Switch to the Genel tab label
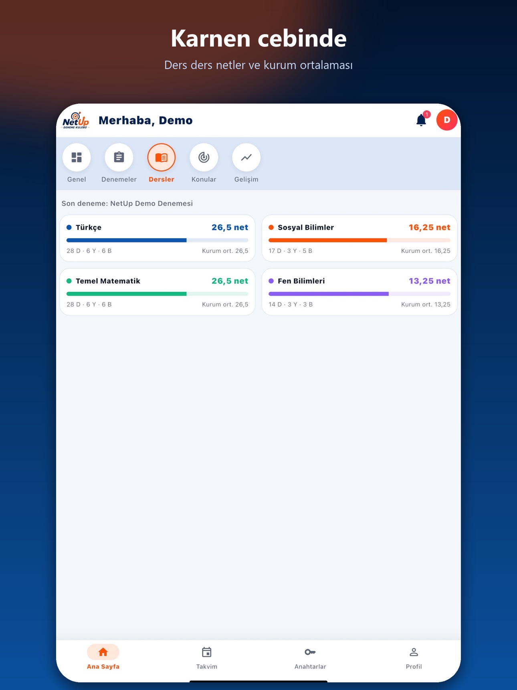Image resolution: width=517 pixels, height=690 pixels. tap(77, 179)
